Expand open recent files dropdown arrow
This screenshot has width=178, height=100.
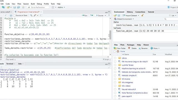click(11, 7)
